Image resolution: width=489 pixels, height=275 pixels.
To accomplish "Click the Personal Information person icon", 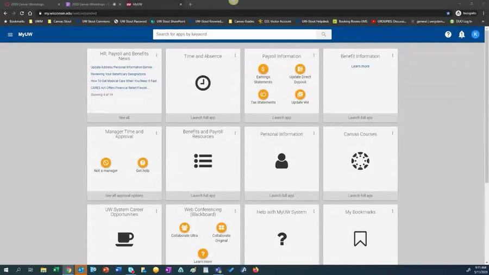I will click(281, 161).
